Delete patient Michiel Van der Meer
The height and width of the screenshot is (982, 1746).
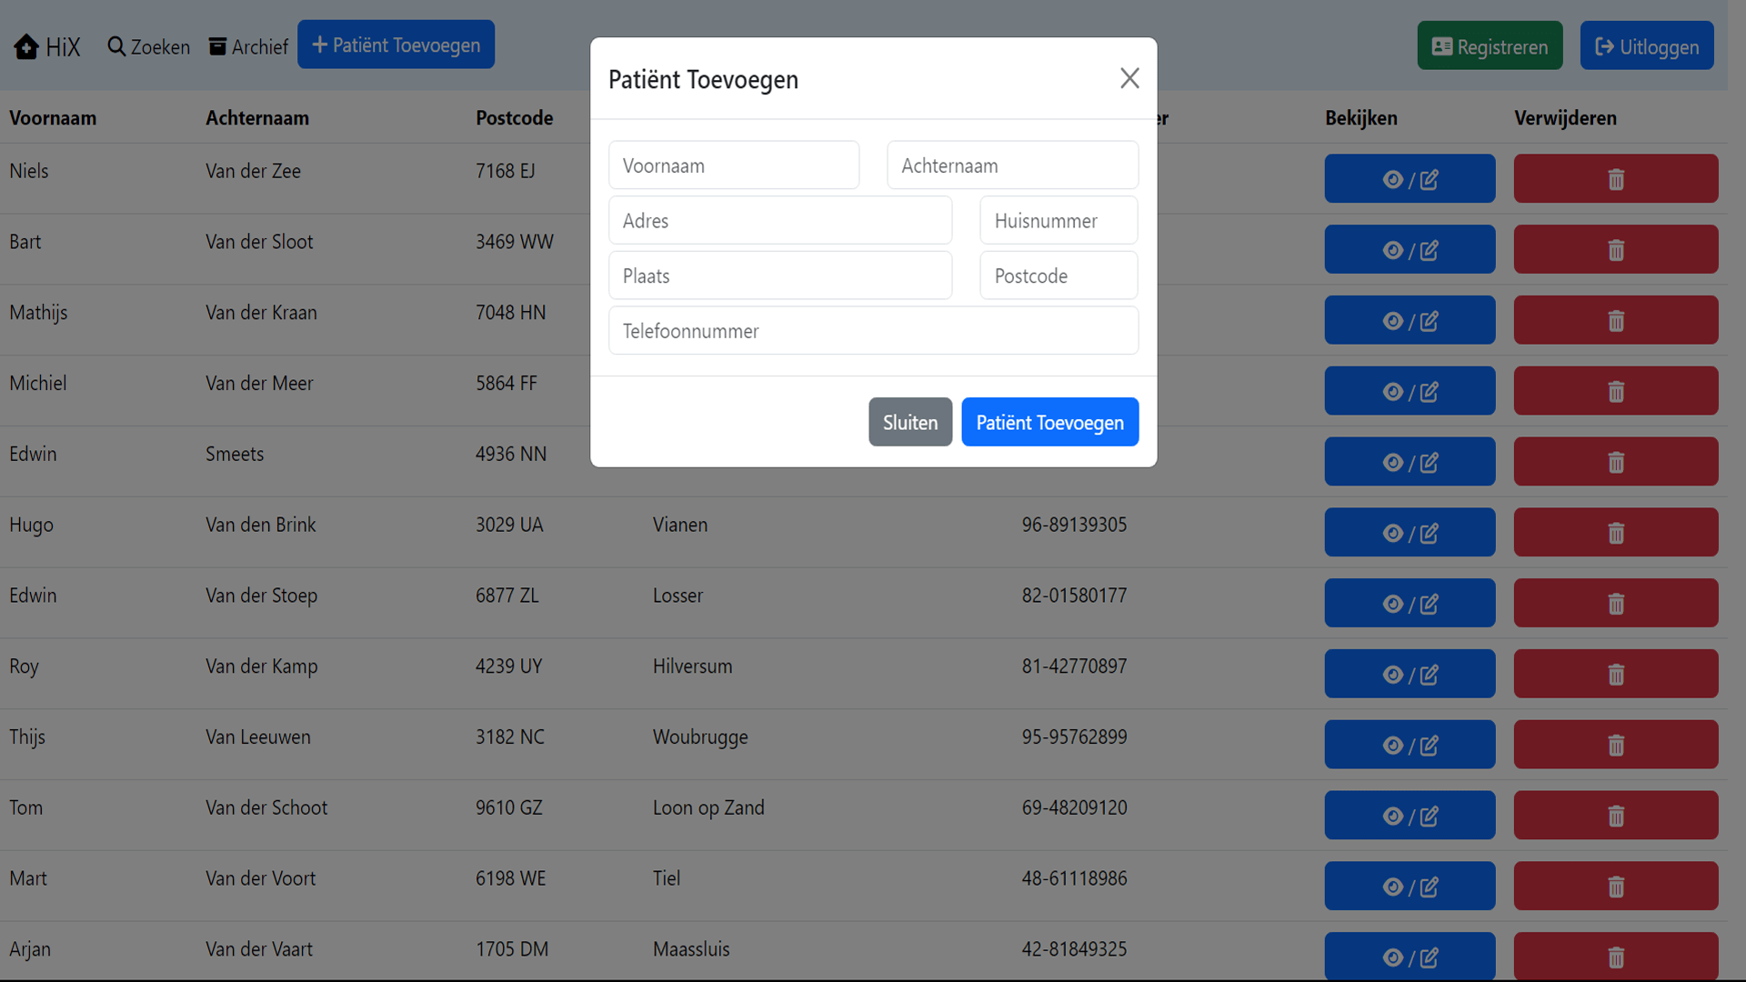1616,392
